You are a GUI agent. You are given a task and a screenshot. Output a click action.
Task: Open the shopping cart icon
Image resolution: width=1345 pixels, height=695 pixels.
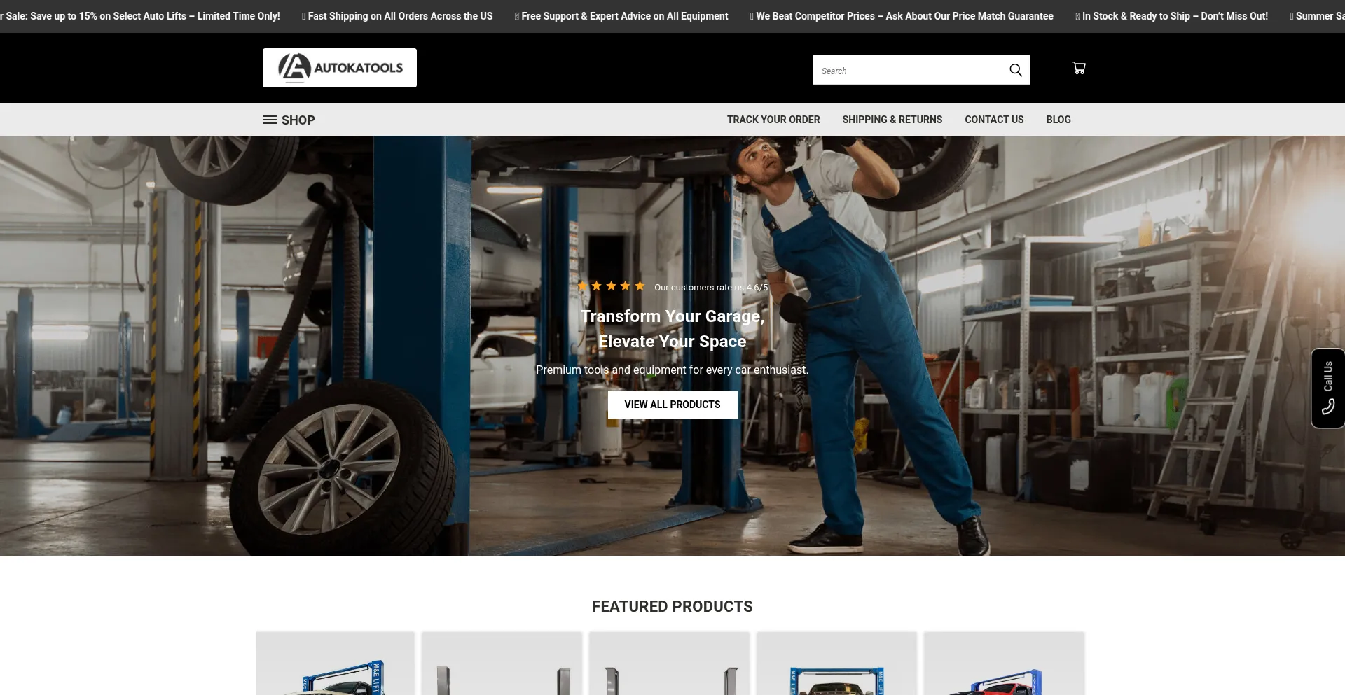coord(1079,68)
